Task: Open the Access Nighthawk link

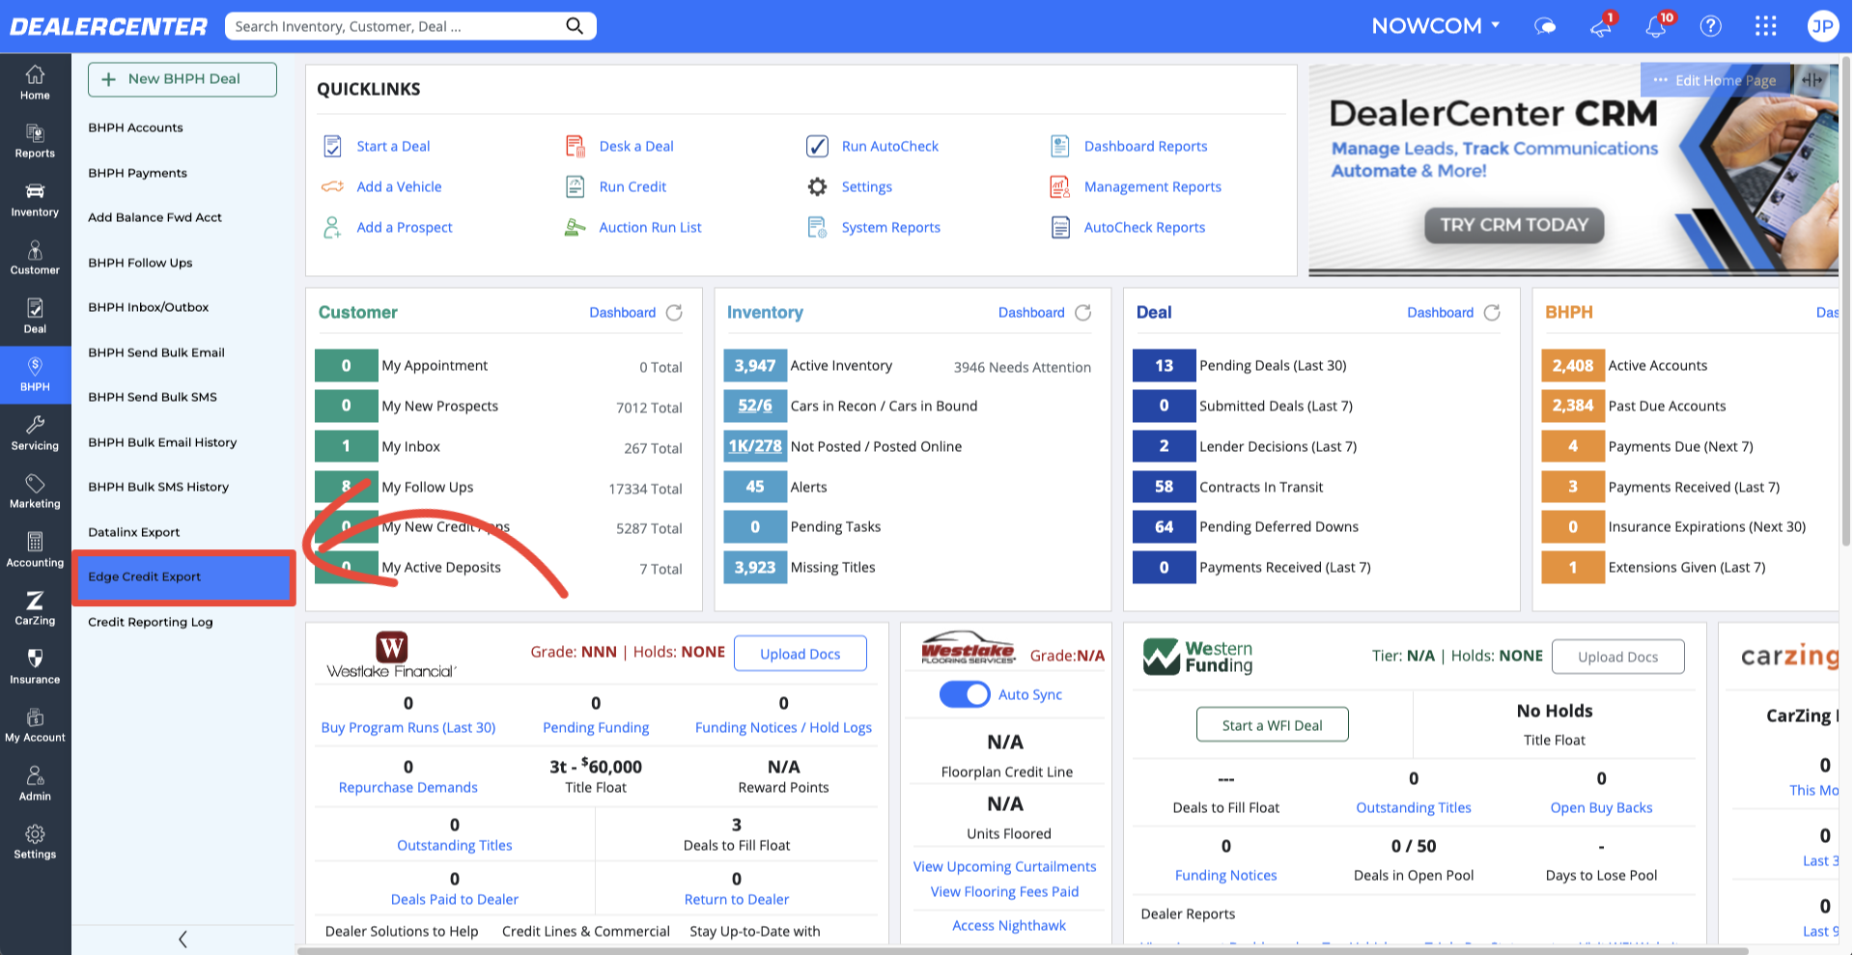Action: point(1009,925)
